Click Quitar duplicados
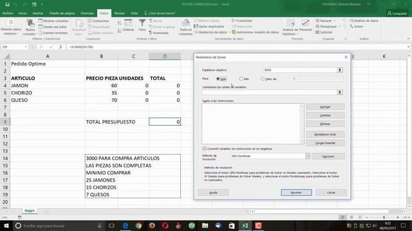The width and height of the screenshot is (412, 231). point(209,26)
